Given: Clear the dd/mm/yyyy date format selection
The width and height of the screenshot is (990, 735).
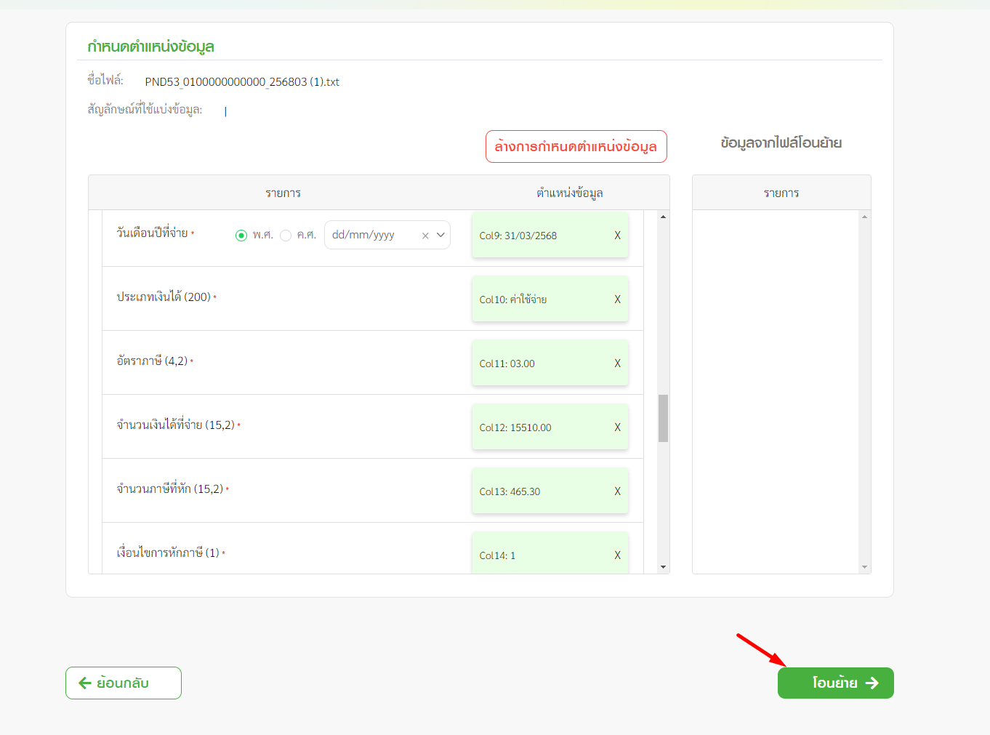Looking at the screenshot, I should coord(425,236).
